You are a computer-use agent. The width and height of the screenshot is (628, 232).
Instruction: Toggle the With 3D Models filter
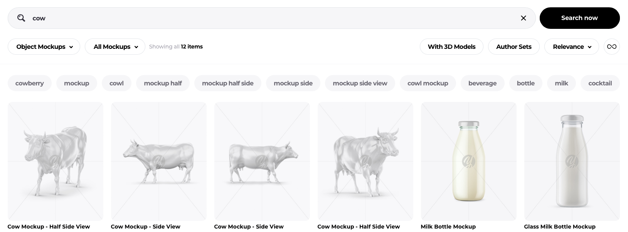tap(451, 47)
